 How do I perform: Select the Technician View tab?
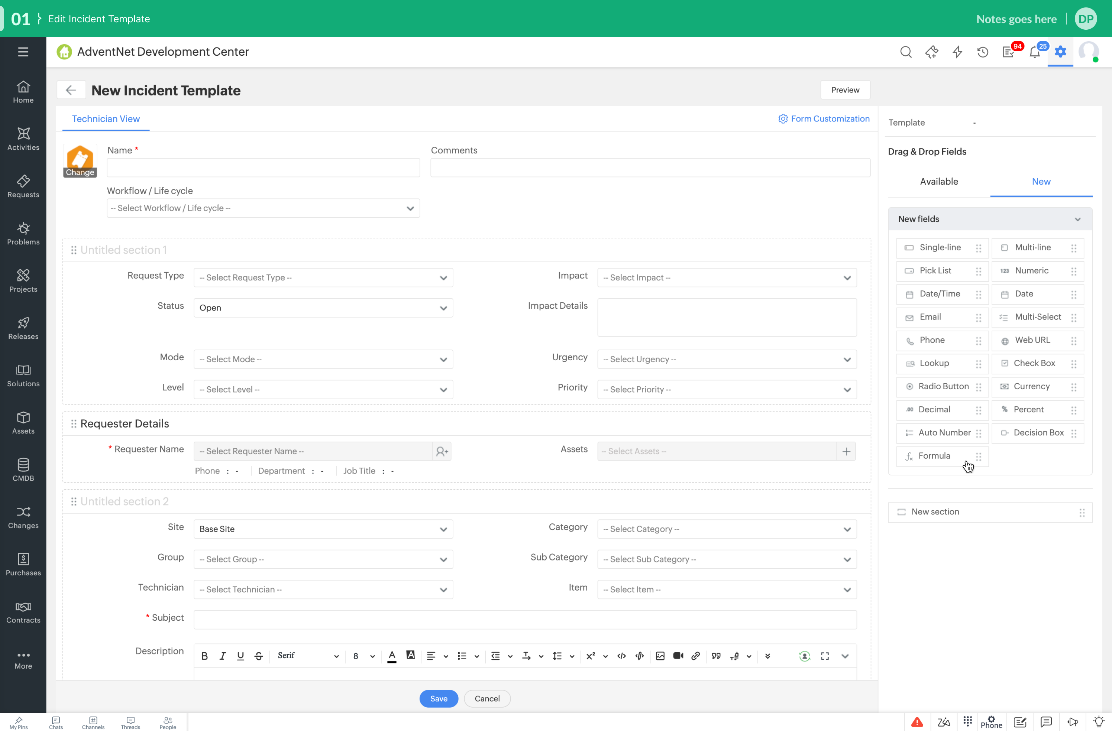[x=106, y=118]
